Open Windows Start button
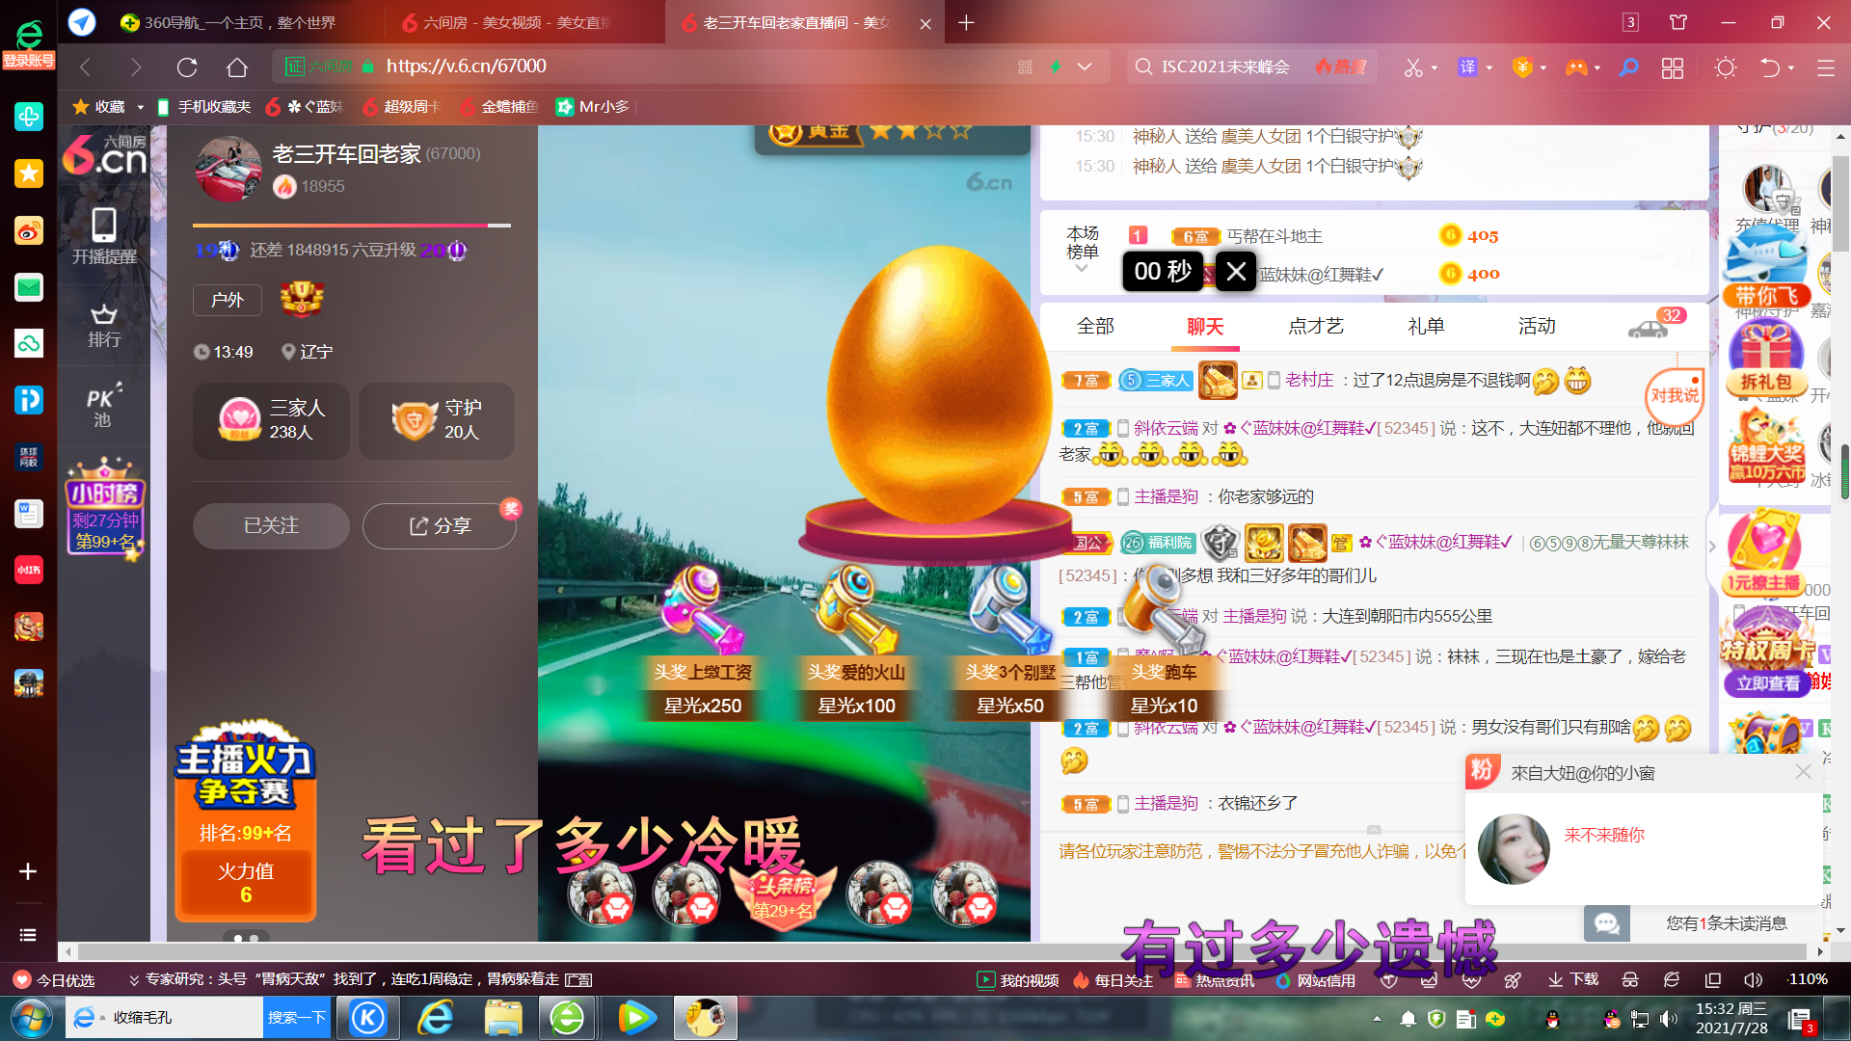This screenshot has width=1851, height=1041. click(31, 1018)
